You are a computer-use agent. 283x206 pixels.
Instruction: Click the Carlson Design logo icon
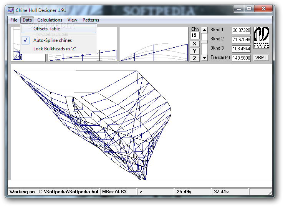[261, 38]
